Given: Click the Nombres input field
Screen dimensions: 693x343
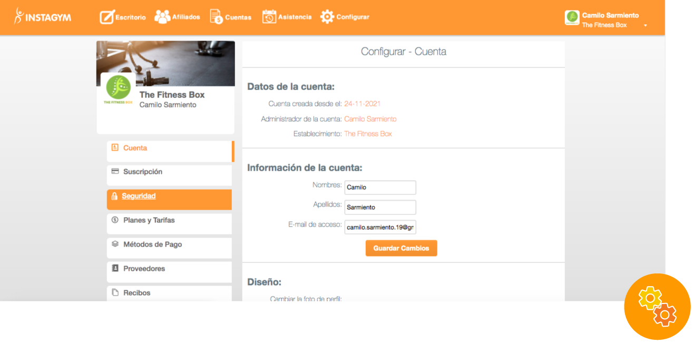Looking at the screenshot, I should click(380, 187).
